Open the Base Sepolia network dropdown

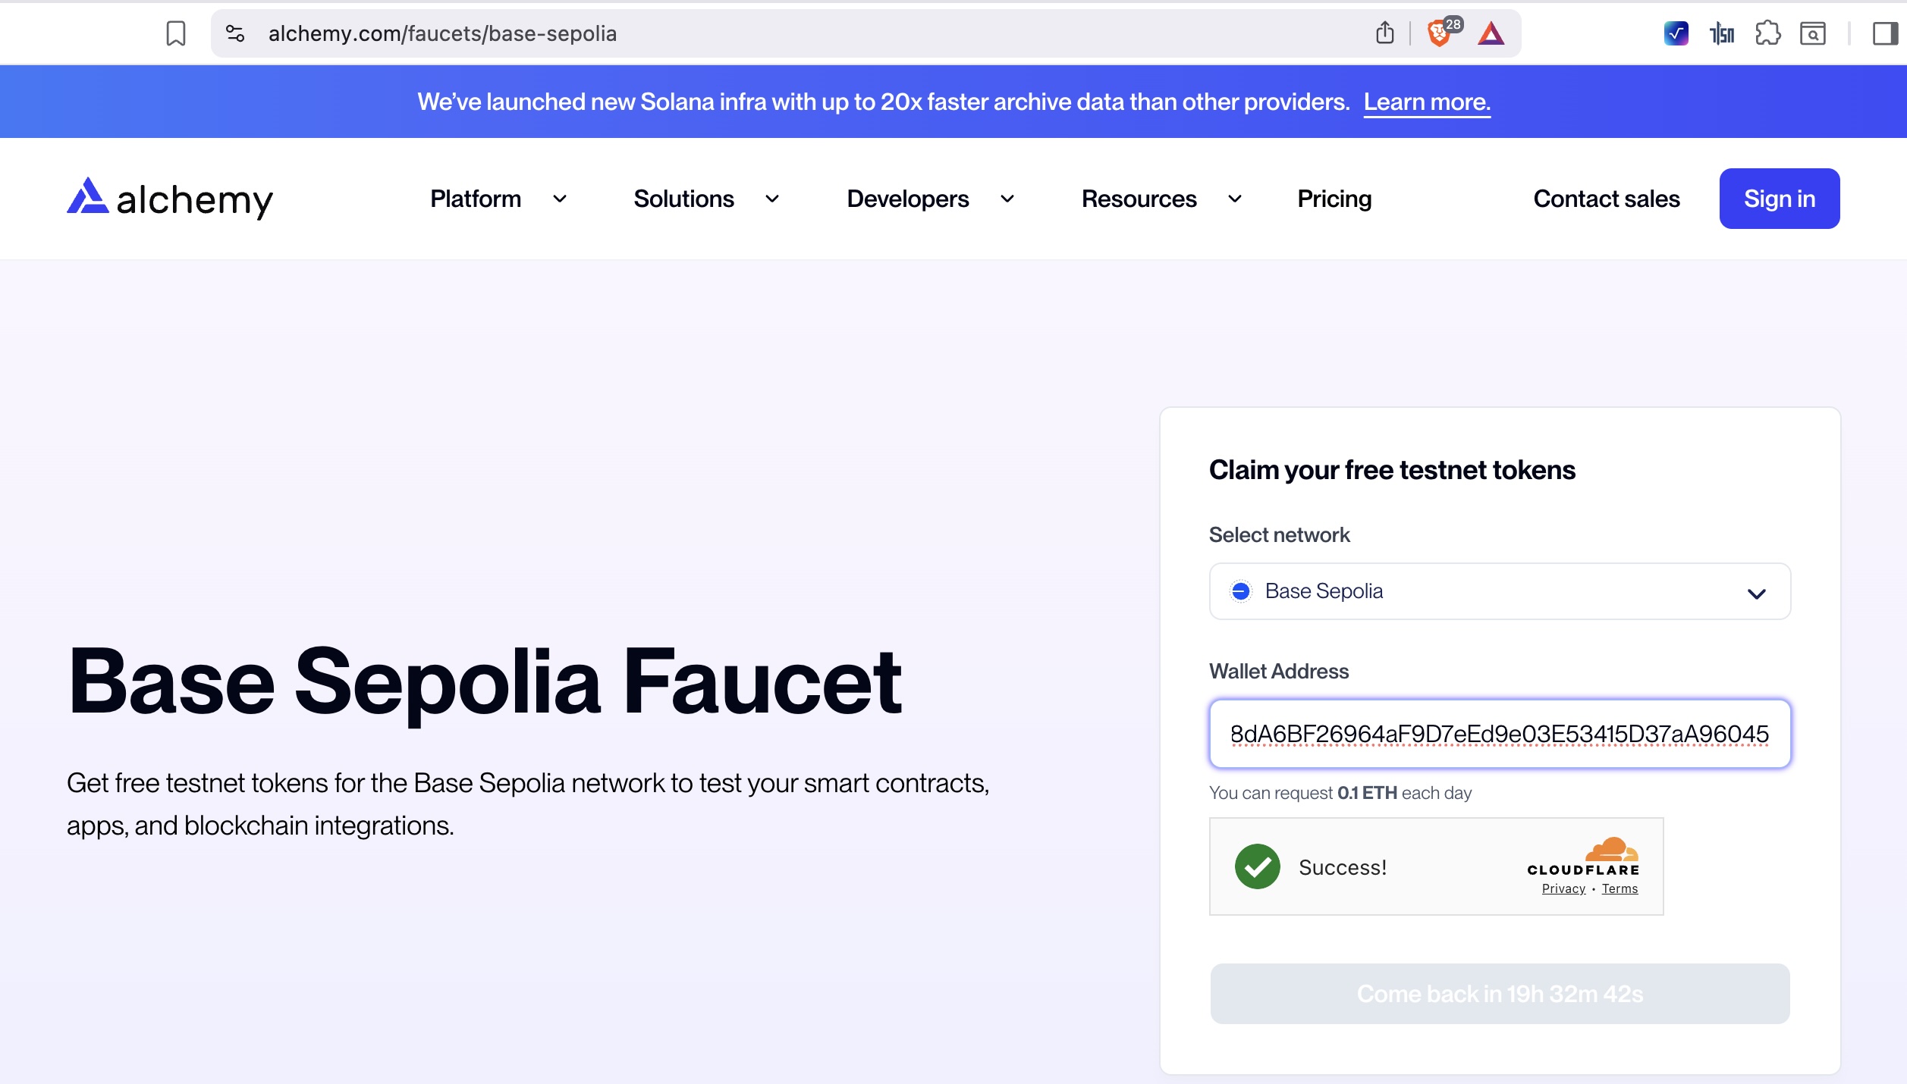click(x=1500, y=591)
